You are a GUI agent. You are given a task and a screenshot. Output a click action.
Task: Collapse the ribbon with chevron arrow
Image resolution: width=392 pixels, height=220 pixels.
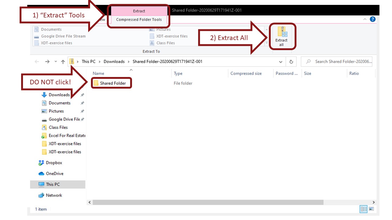(365, 19)
